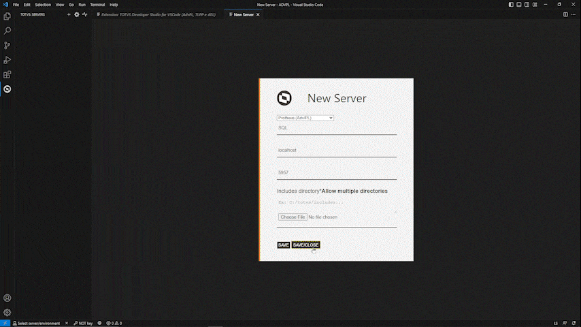
Task: Click the SAVE button
Action: (283, 245)
